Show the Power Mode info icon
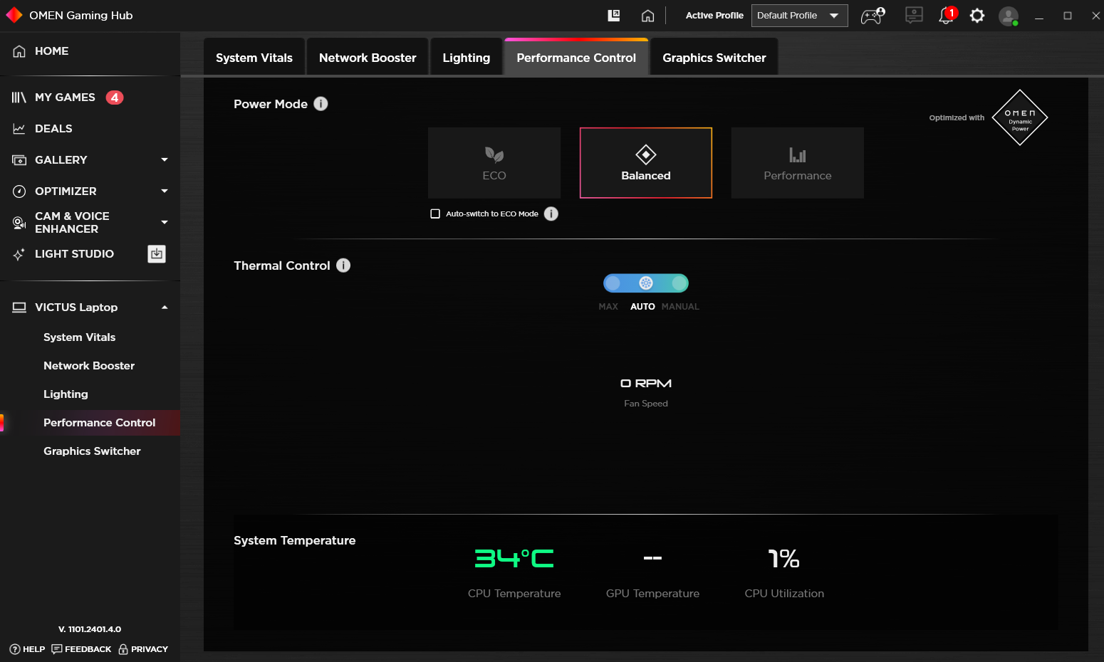Image resolution: width=1104 pixels, height=662 pixels. tap(321, 104)
